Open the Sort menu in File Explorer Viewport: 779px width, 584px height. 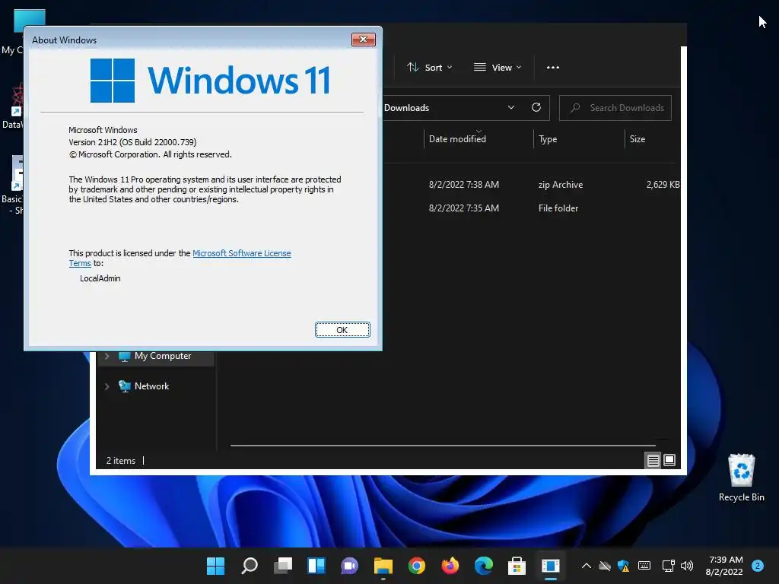[429, 68]
